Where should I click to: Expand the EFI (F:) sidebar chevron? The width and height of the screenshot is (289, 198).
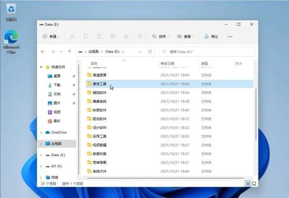pyautogui.click(x=41, y=166)
